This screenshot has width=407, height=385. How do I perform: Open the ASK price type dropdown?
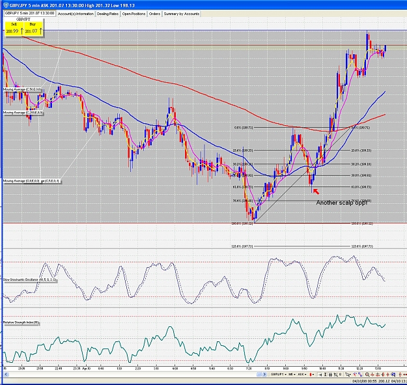[x=302, y=375]
